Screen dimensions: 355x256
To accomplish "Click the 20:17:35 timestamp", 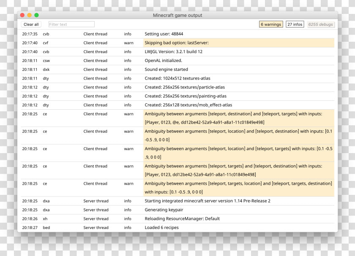I will (30, 34).
